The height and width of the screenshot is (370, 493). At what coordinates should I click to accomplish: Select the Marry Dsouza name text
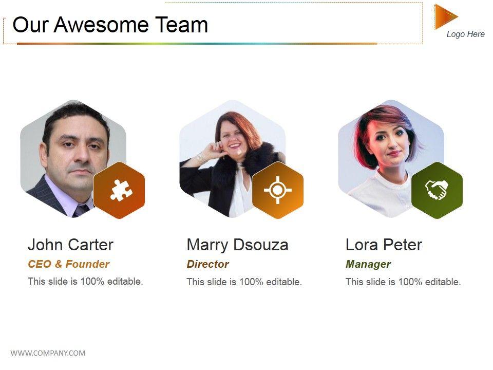point(237,245)
